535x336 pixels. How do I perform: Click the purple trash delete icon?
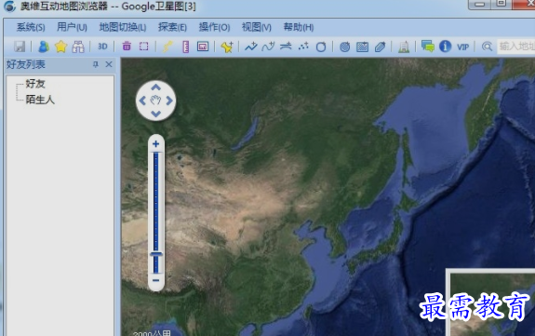[x=127, y=47]
